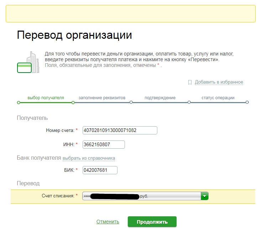This screenshot has width=262, height=234.
Task: Click the final progress marker at the line's end
Action: tap(247, 102)
